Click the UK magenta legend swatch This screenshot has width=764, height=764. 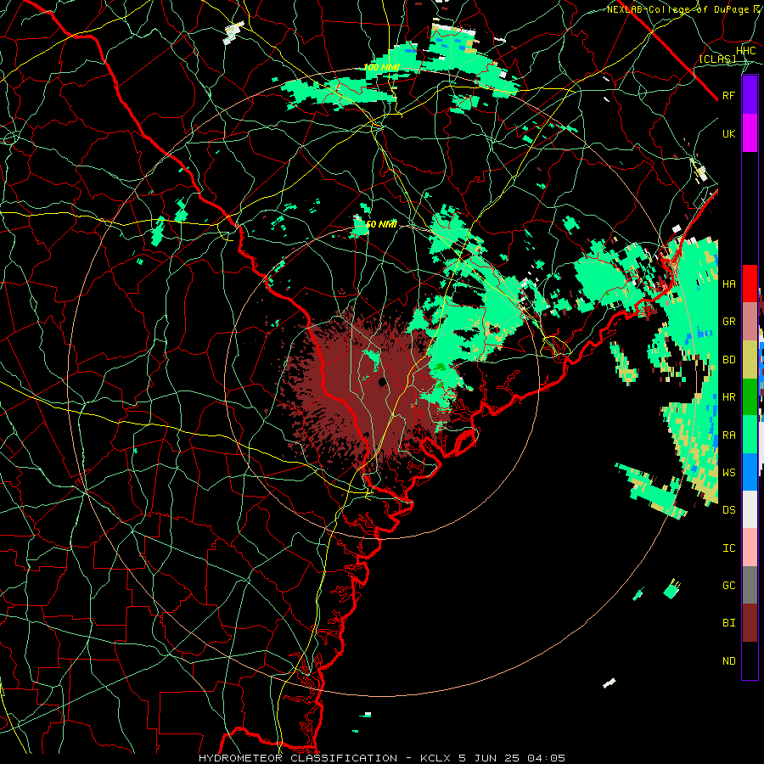[x=750, y=133]
